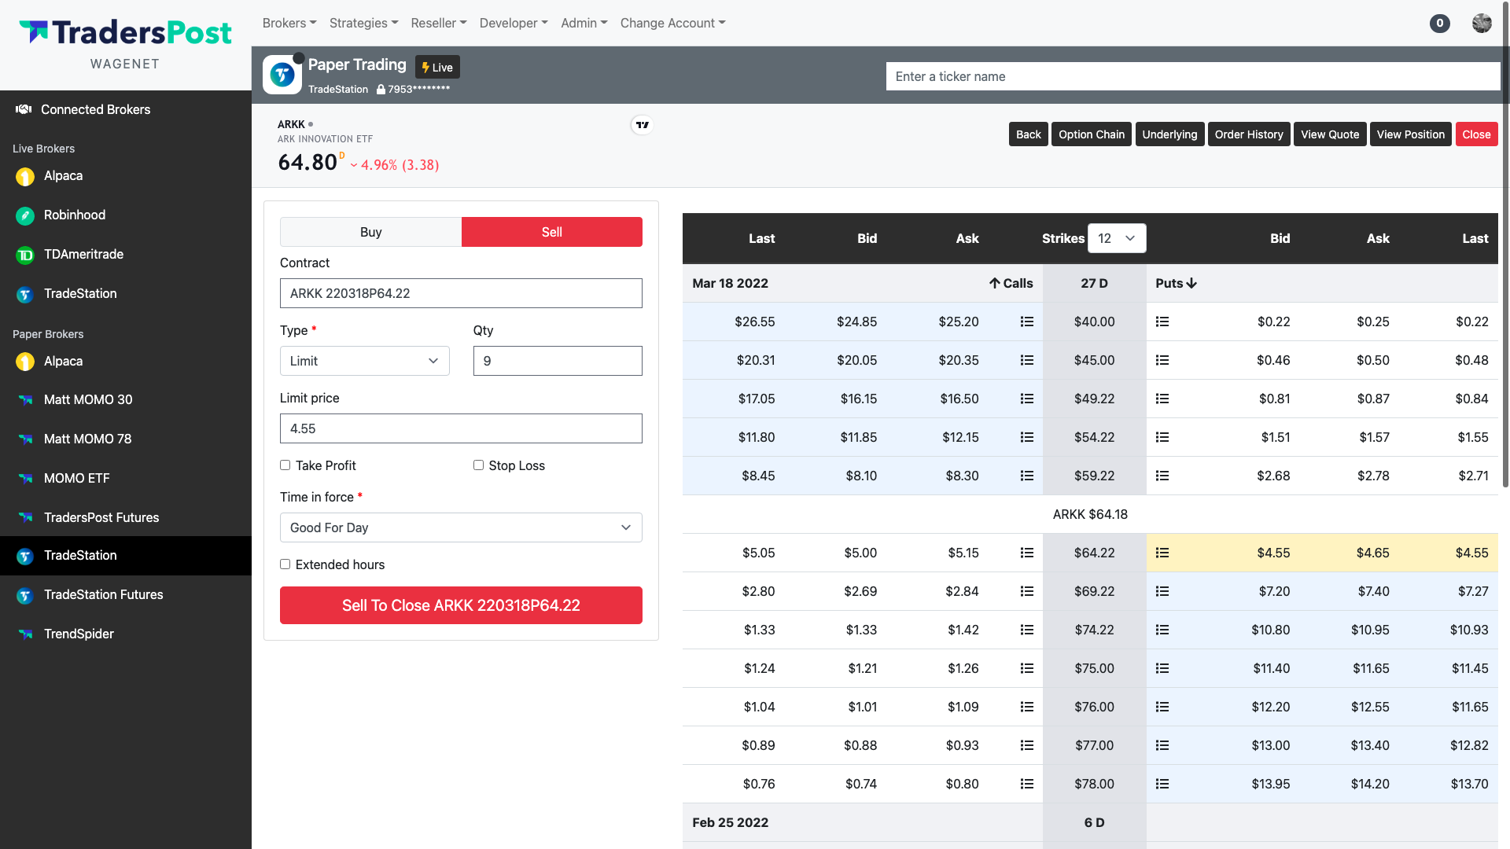This screenshot has height=849, width=1510.
Task: Enable the Stop Loss checkbox
Action: click(x=478, y=465)
